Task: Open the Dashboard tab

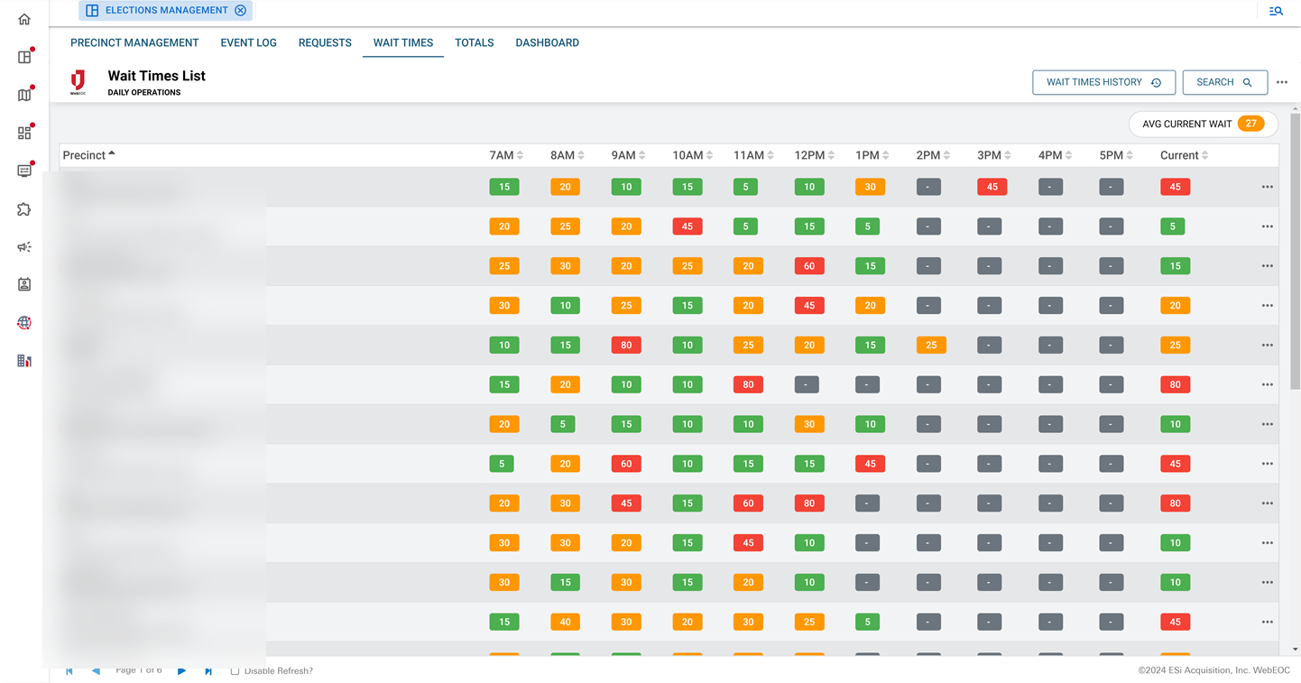Action: 547,42
